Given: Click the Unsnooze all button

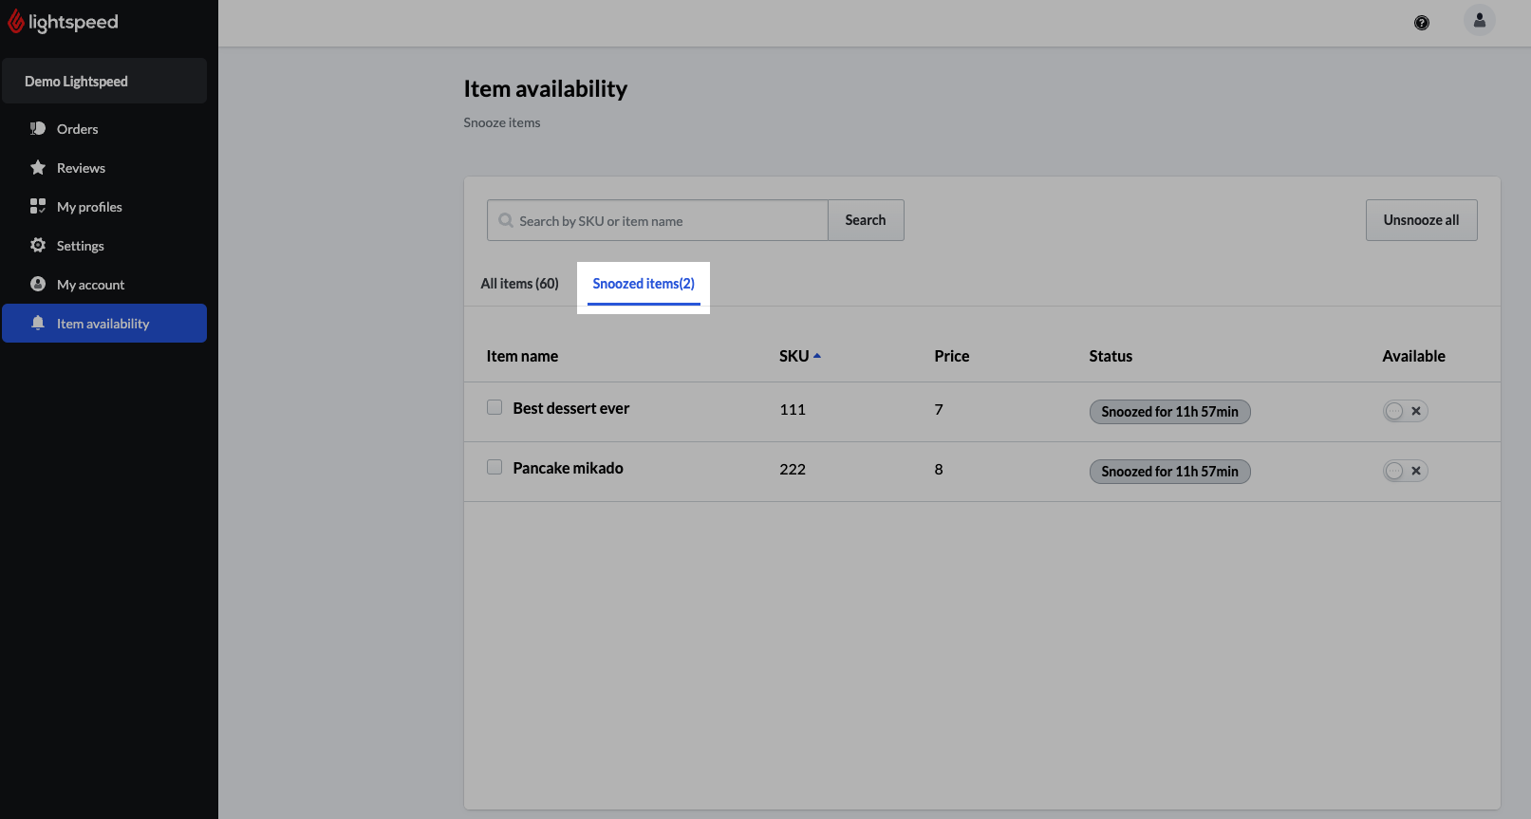Looking at the screenshot, I should point(1421,220).
